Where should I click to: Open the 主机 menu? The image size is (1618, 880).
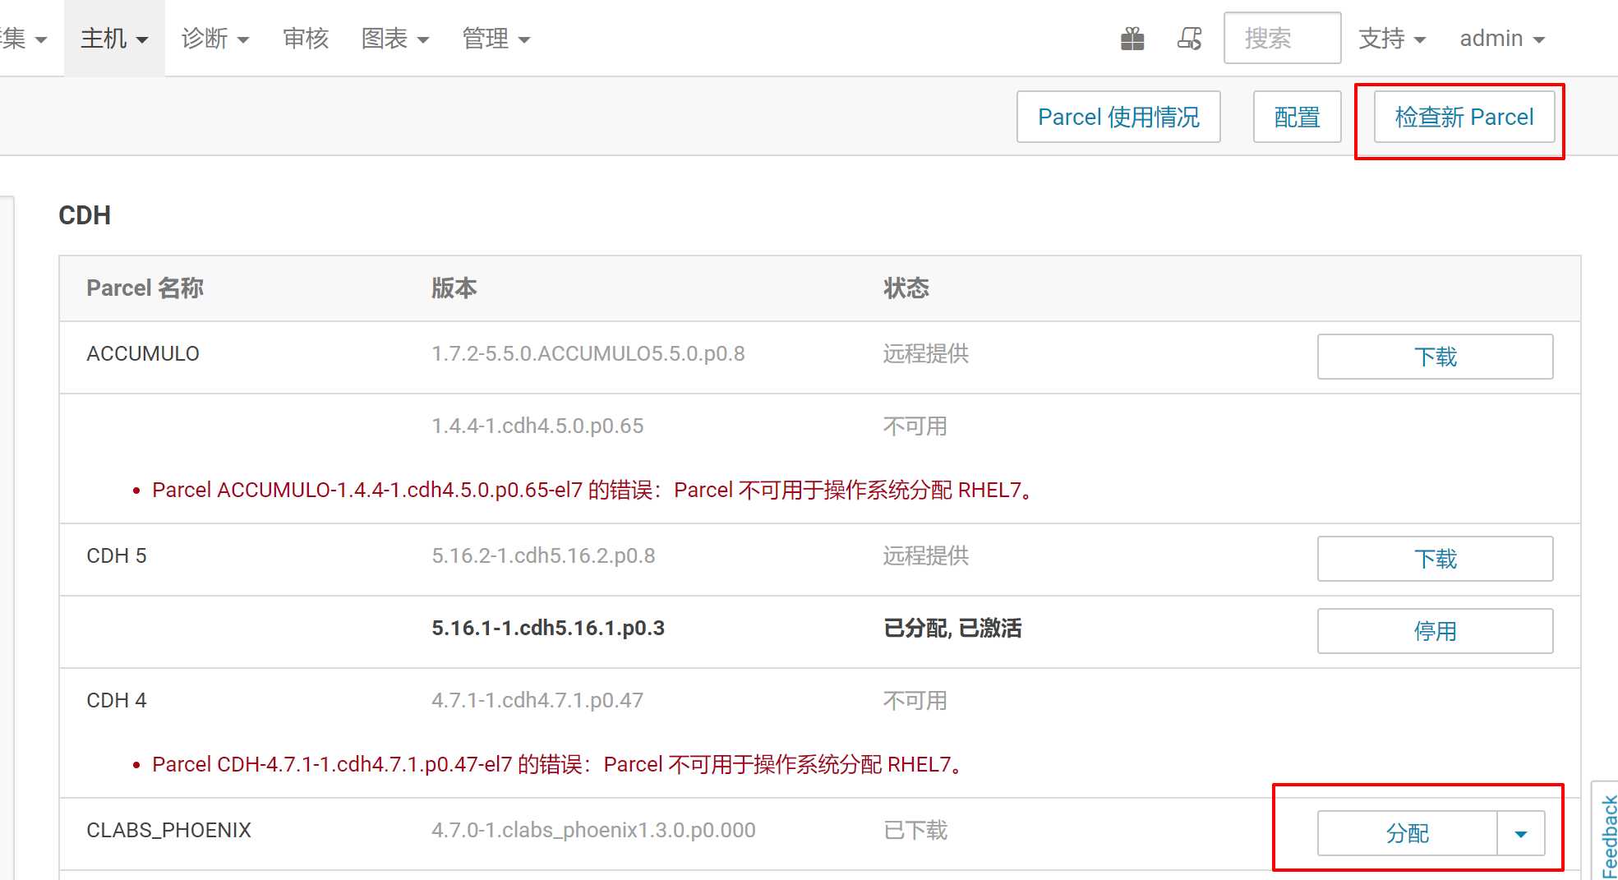114,39
